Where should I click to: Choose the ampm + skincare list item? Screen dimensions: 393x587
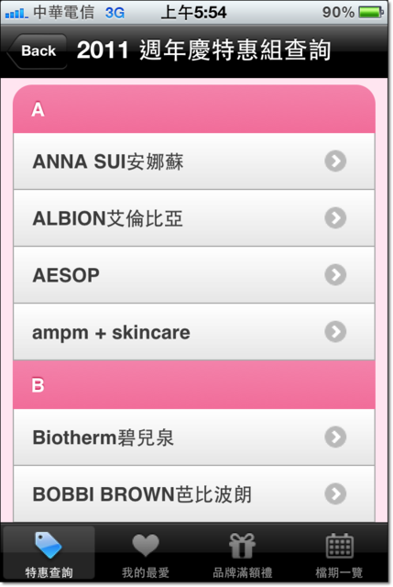point(194,332)
